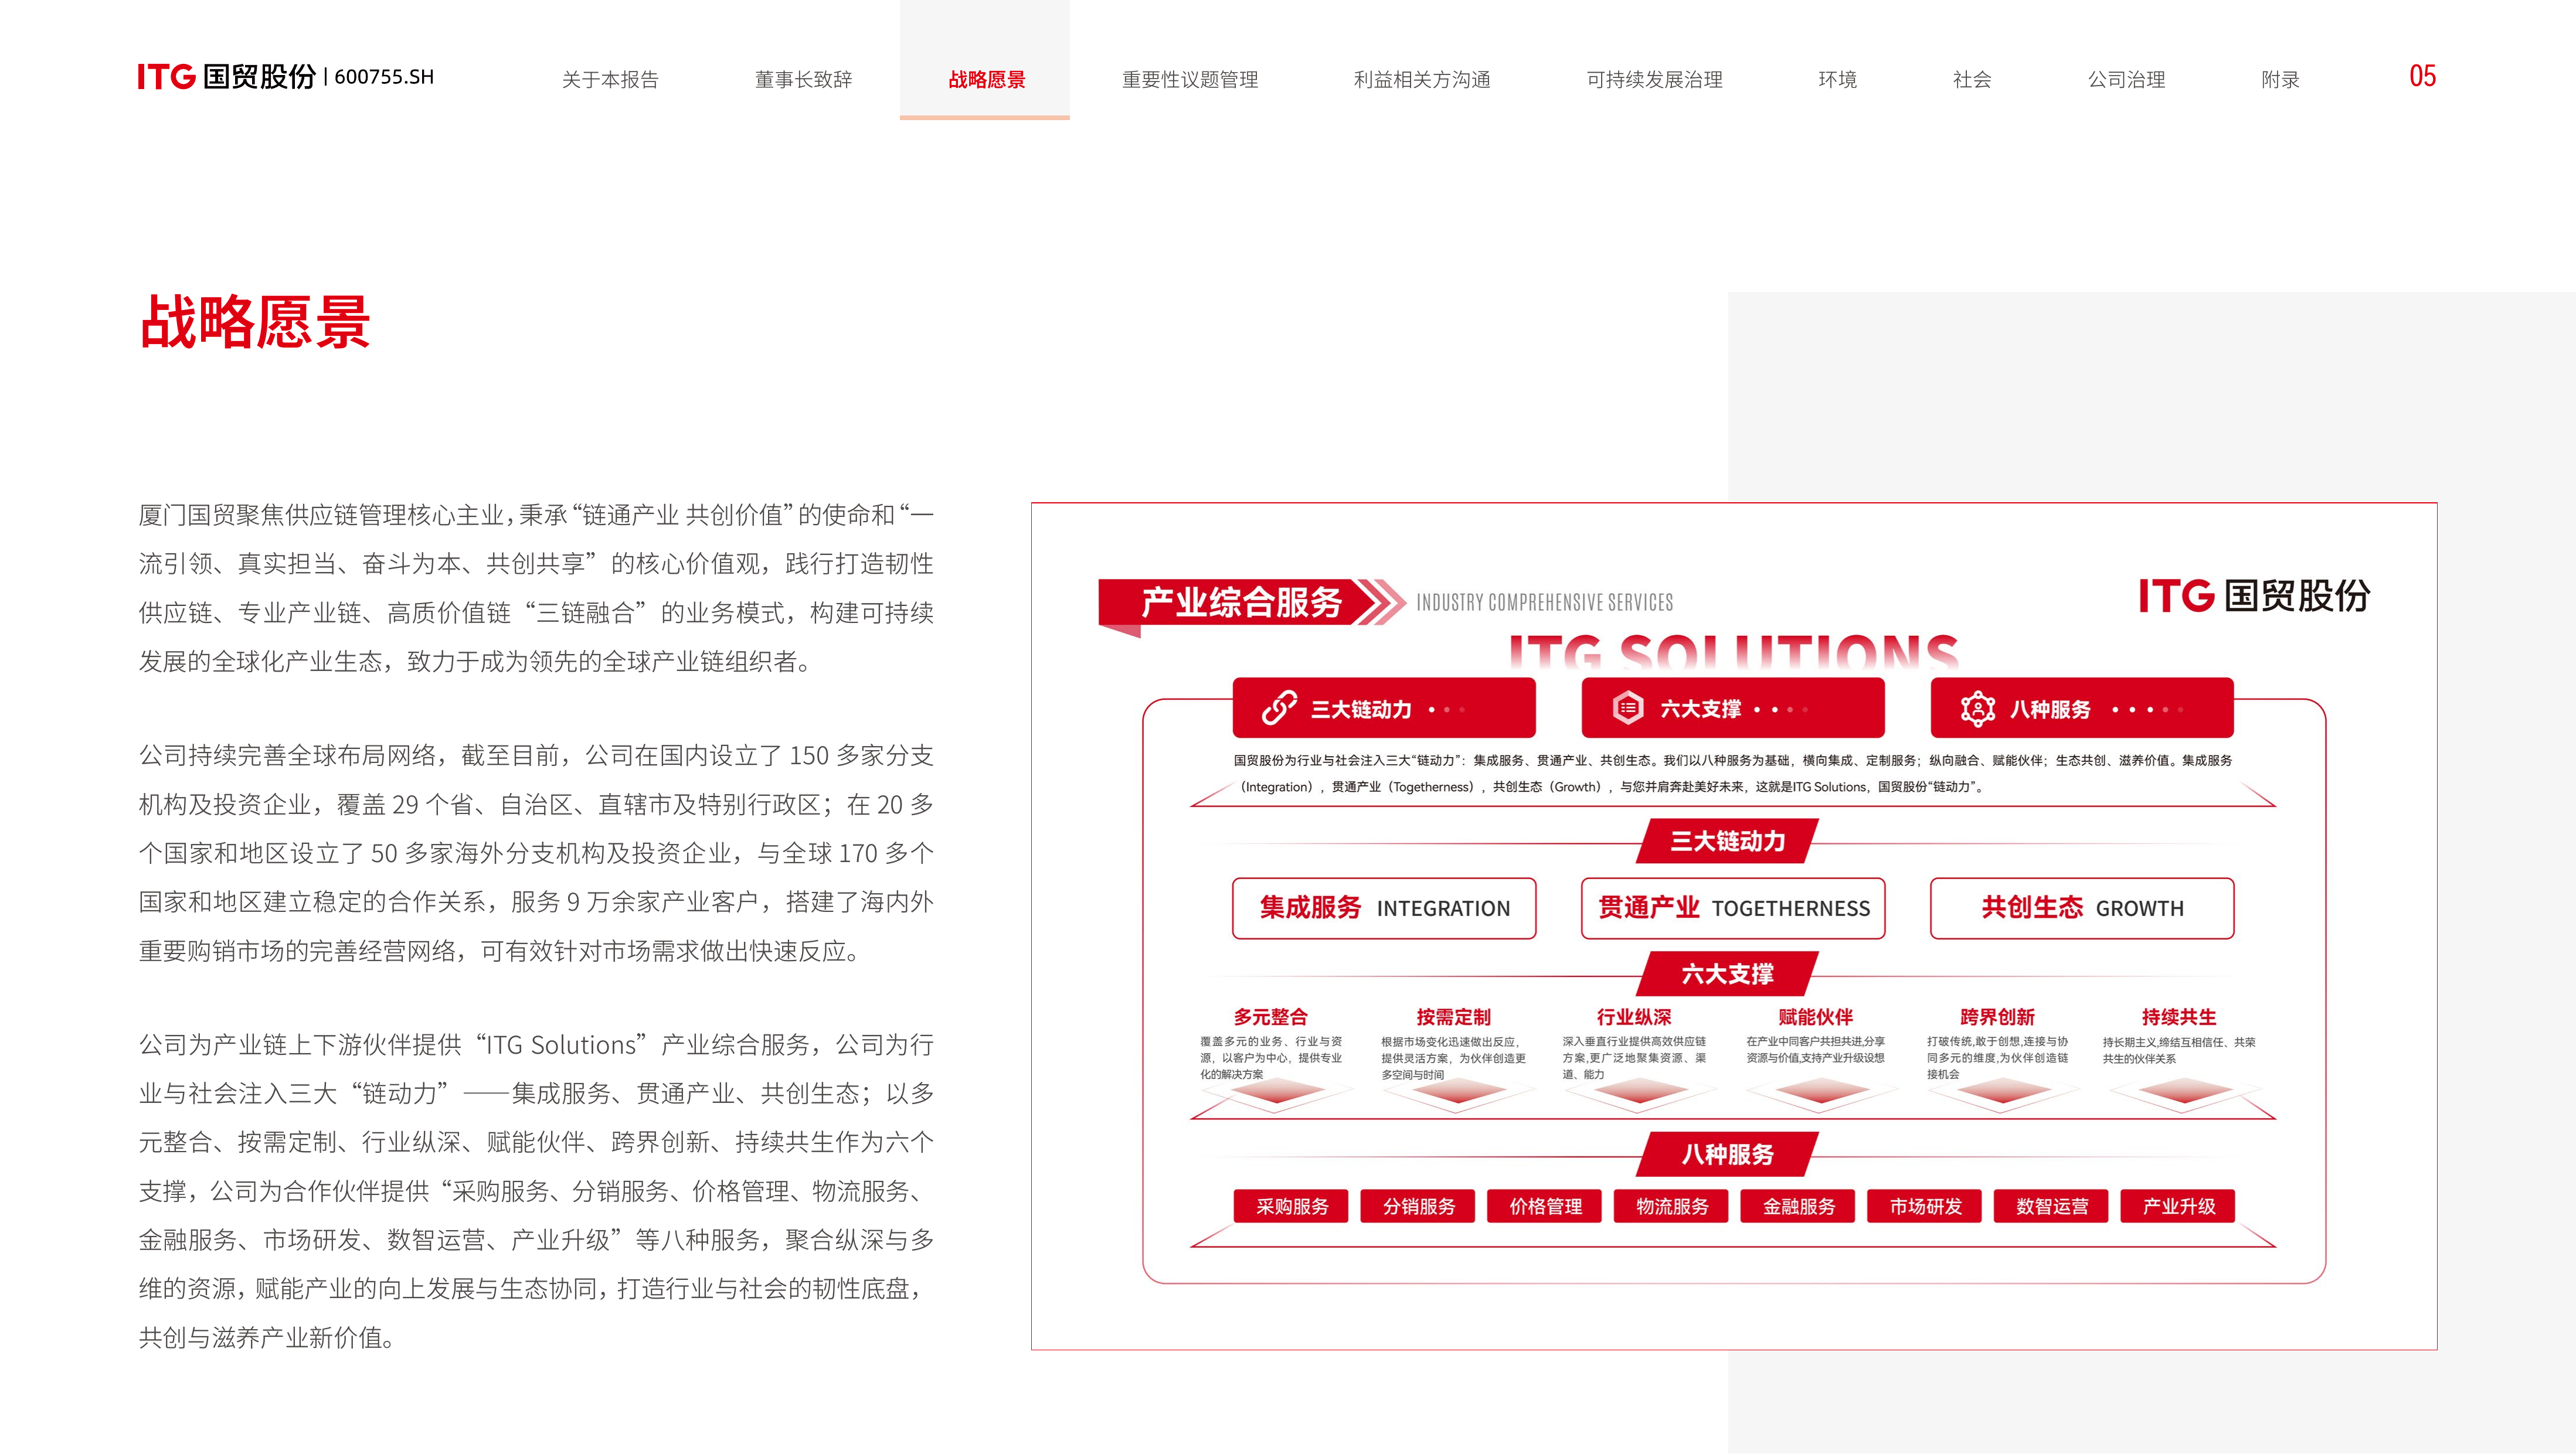Click the 市场研发 red tag

click(x=1925, y=1206)
